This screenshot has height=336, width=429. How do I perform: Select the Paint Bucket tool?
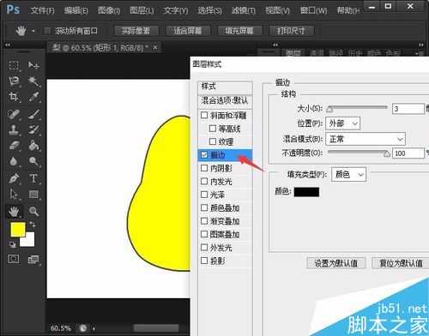click(33, 146)
